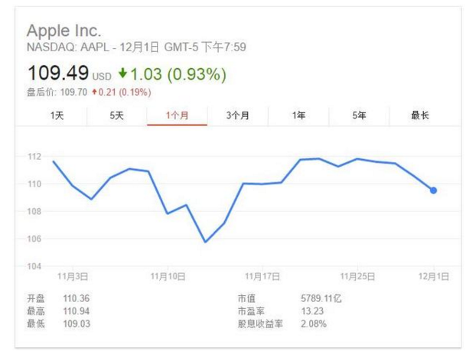The height and width of the screenshot is (361, 476).
Task: Switch to the 5天 chart tab
Action: coord(116,115)
